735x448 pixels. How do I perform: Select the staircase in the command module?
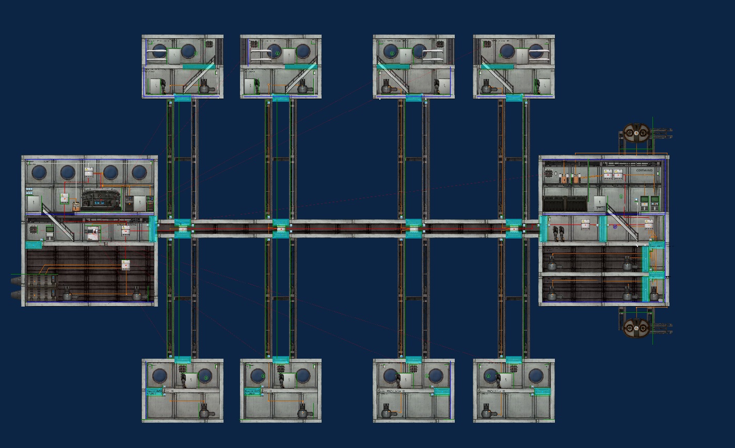[x=622, y=223]
